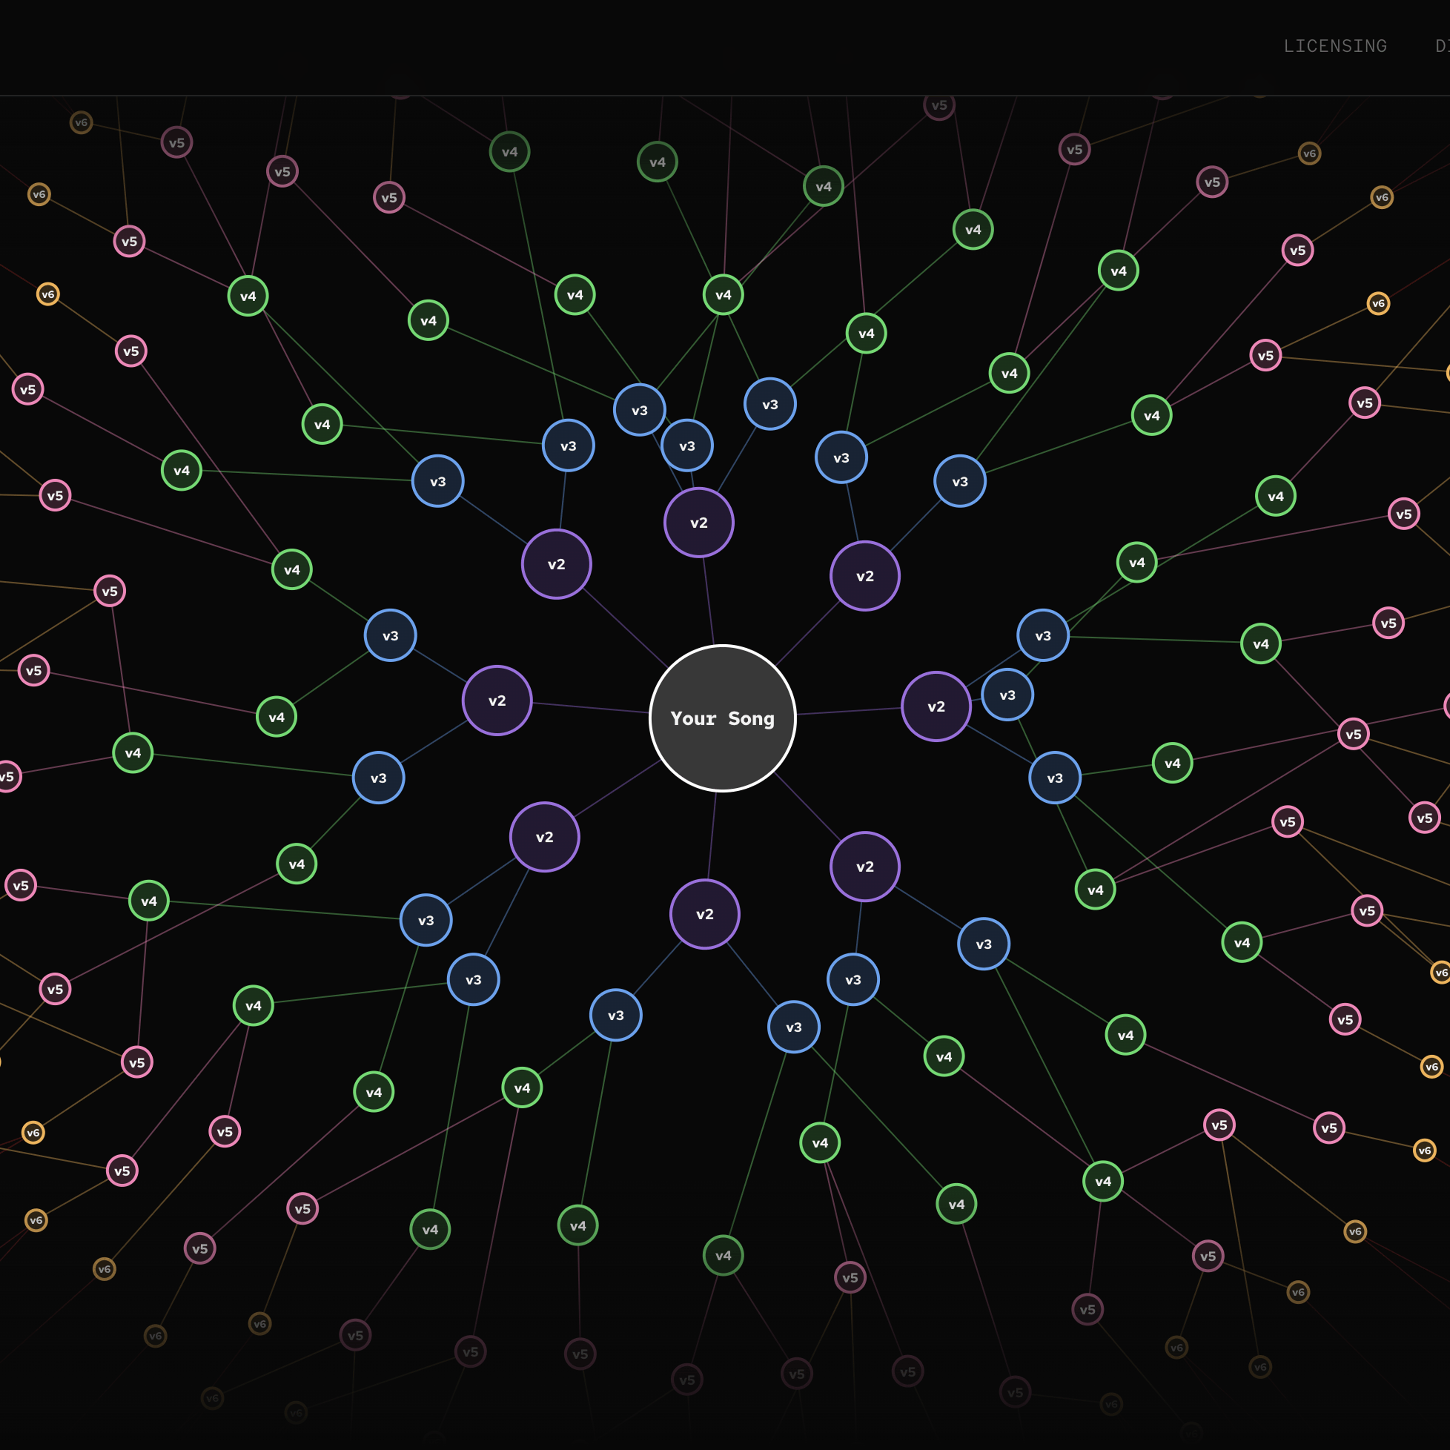
Task: Select the v2 node directly below Your Song
Action: (705, 914)
